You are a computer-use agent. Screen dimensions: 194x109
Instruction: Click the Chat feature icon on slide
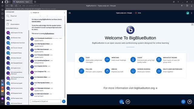point(82,60)
